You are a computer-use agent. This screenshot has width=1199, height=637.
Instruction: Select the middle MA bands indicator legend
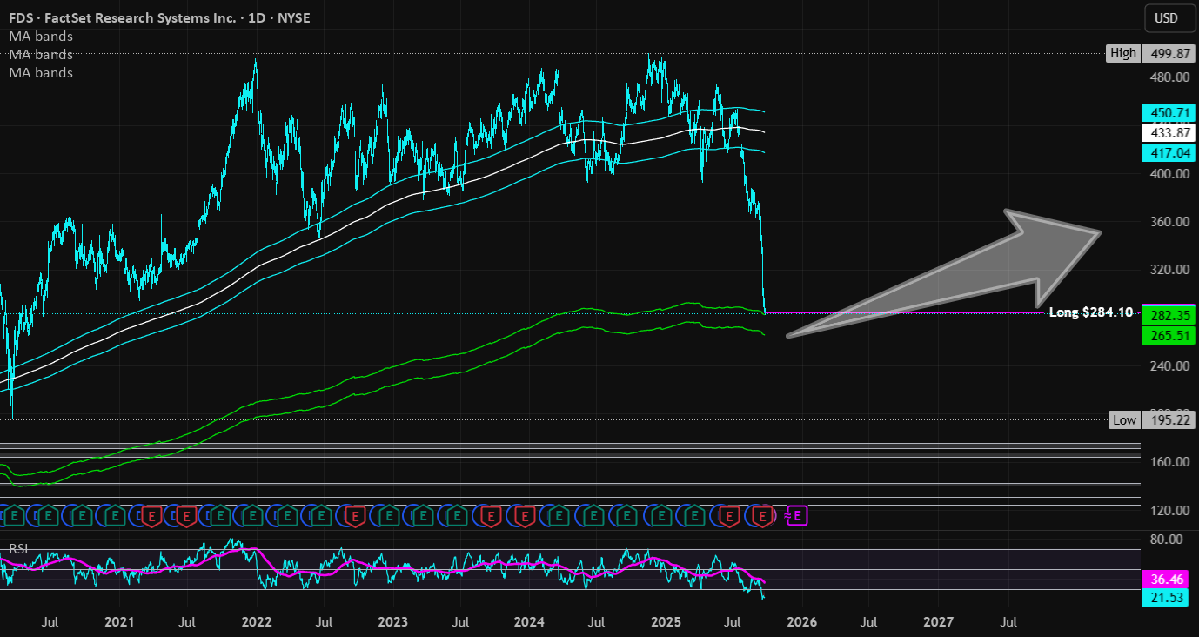[41, 55]
